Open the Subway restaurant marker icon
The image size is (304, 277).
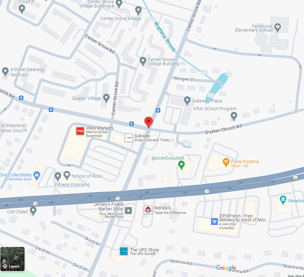(128, 138)
